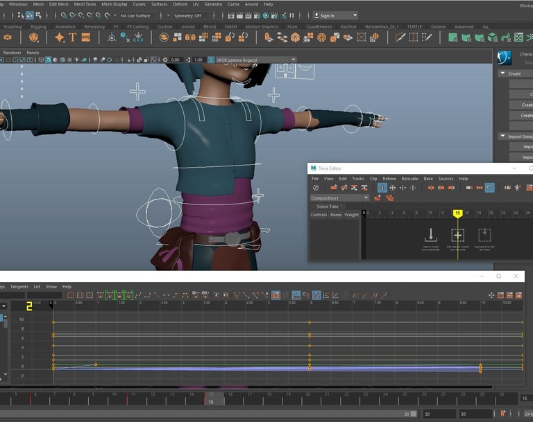533x422 pixels.
Task: Click the SVG tool icon in the shelf
Action: coord(85,37)
